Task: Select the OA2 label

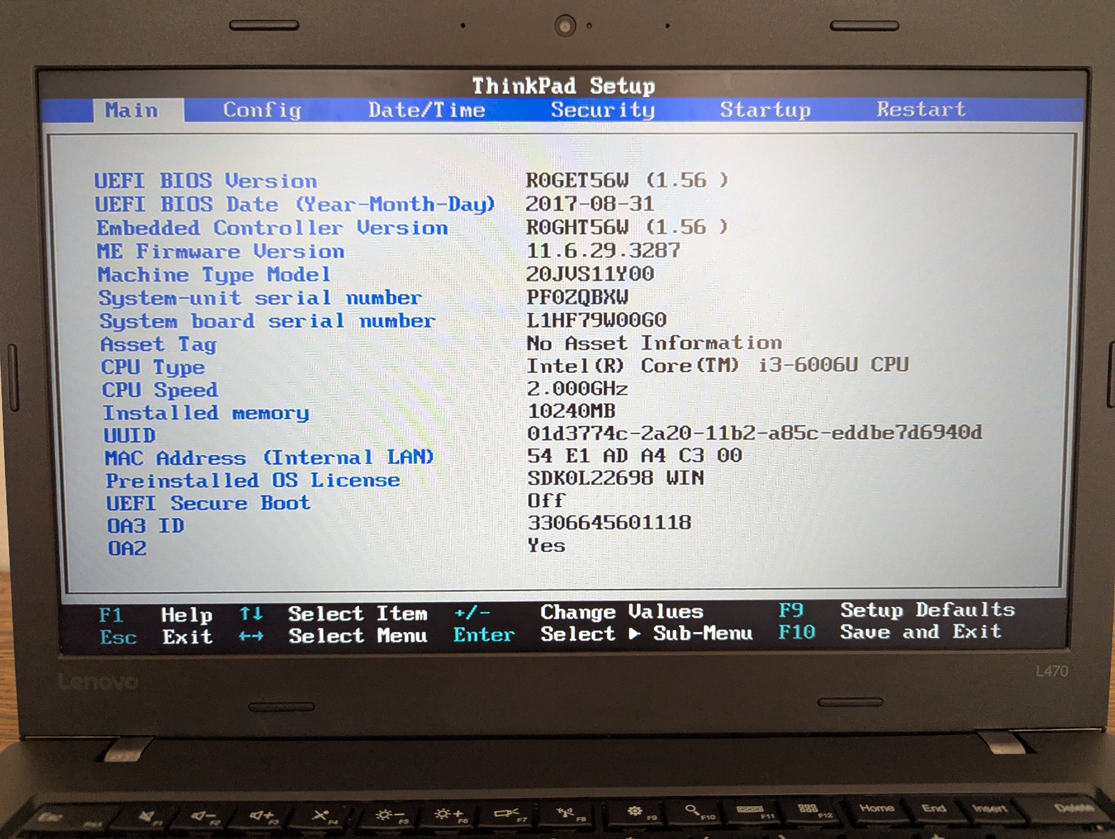Action: pos(128,549)
